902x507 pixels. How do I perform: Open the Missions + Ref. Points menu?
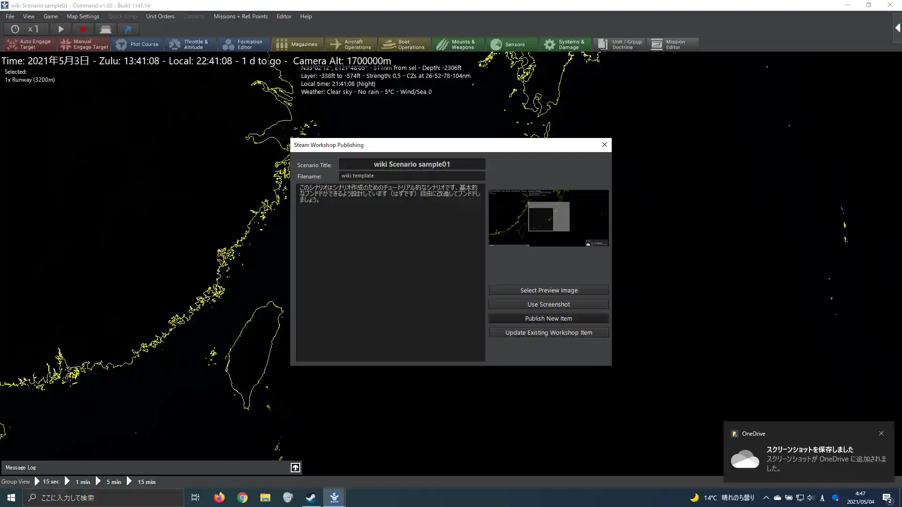[x=241, y=16]
